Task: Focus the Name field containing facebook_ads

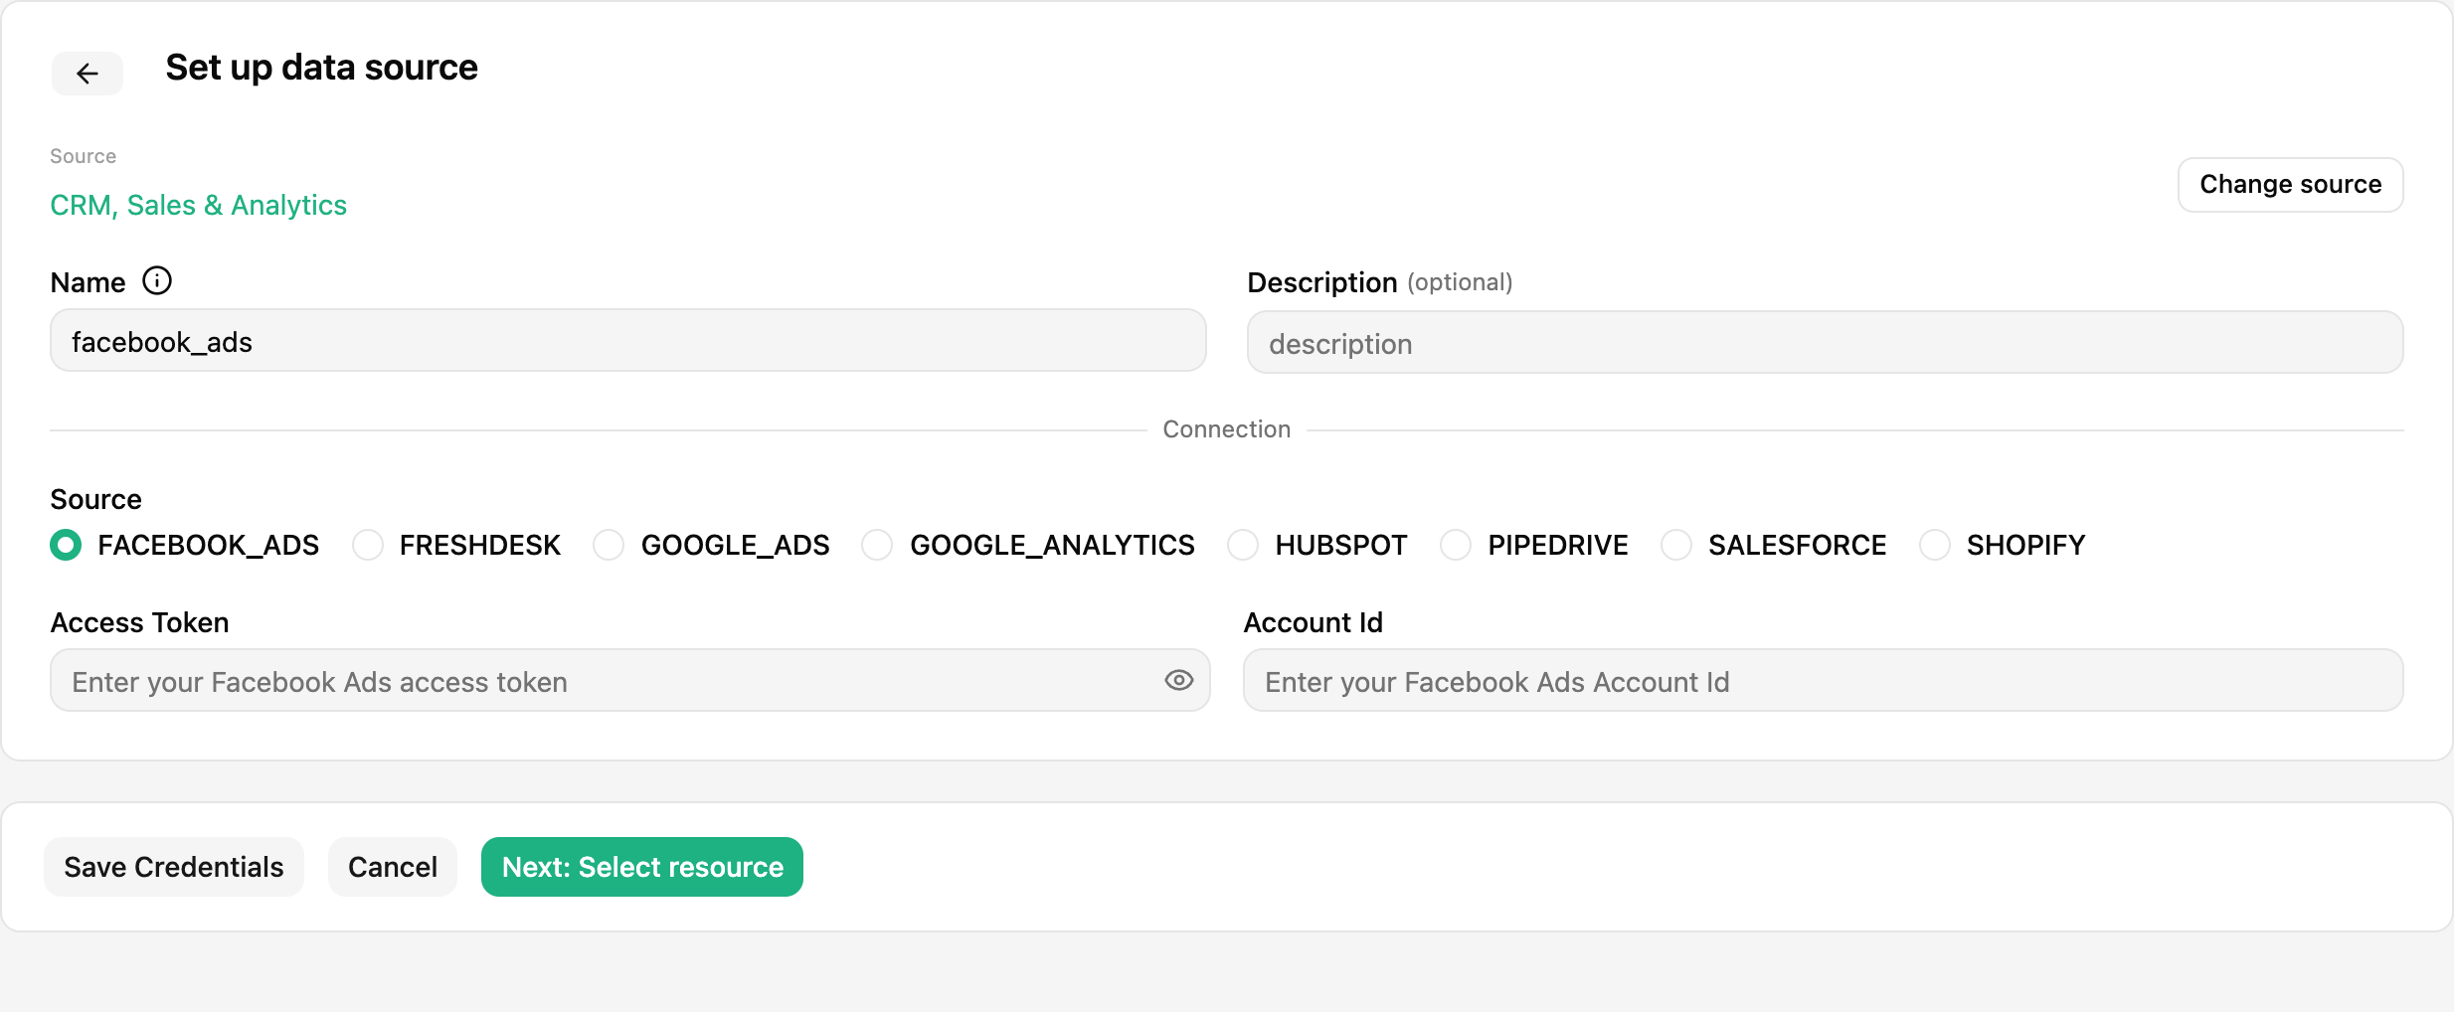Action: [628, 341]
